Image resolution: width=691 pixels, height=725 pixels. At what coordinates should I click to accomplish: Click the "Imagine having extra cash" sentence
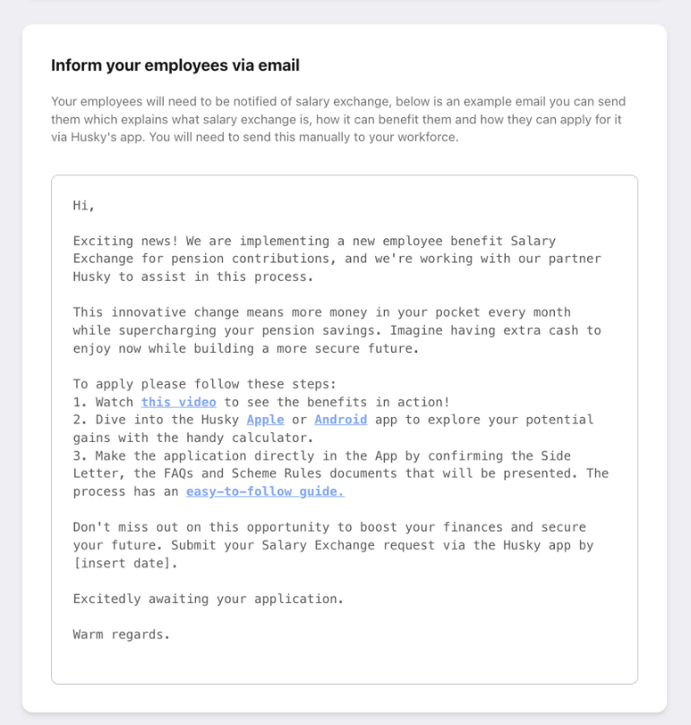click(501, 330)
